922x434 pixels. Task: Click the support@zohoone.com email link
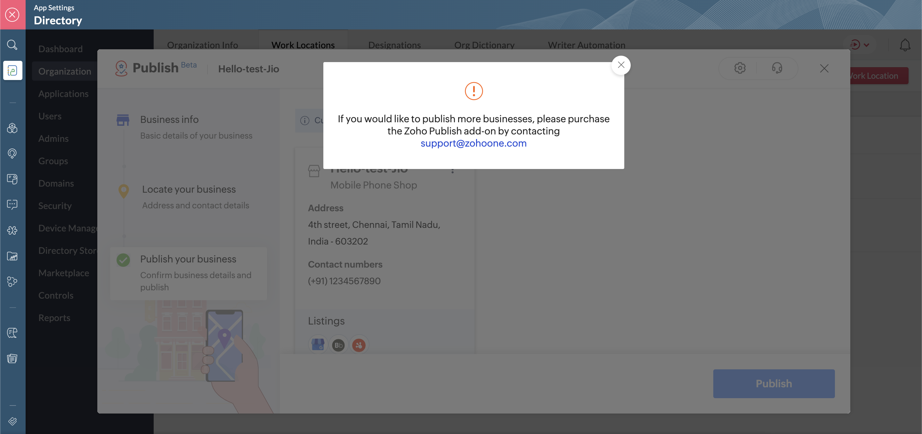473,143
